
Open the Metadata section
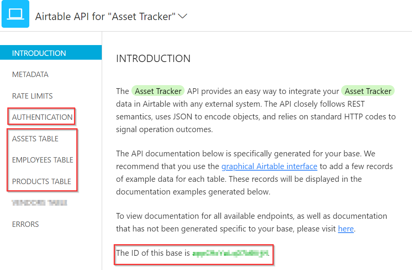tap(30, 74)
